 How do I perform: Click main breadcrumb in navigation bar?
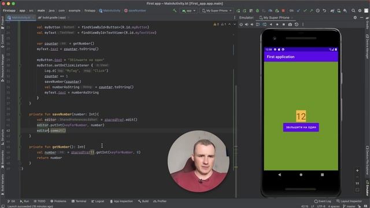tap(41, 10)
